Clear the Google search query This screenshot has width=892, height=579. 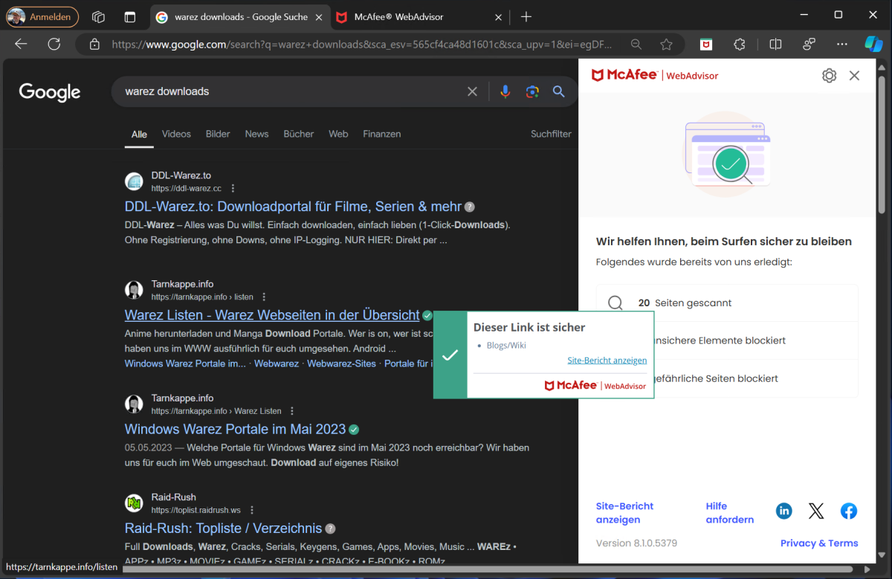pyautogui.click(x=472, y=91)
